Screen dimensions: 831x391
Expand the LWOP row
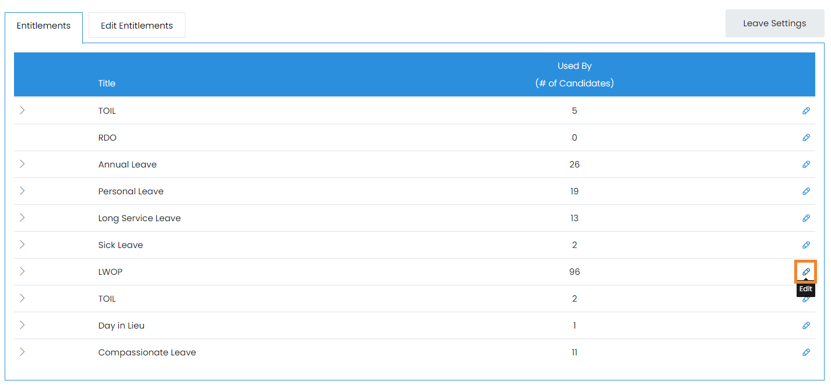click(x=22, y=271)
